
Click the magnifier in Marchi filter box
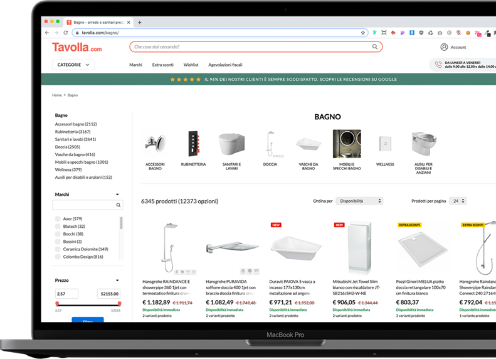click(x=119, y=205)
